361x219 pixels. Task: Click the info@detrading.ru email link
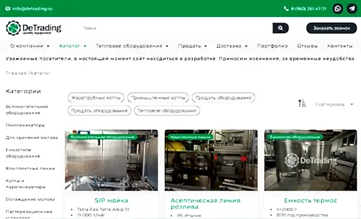pos(32,9)
